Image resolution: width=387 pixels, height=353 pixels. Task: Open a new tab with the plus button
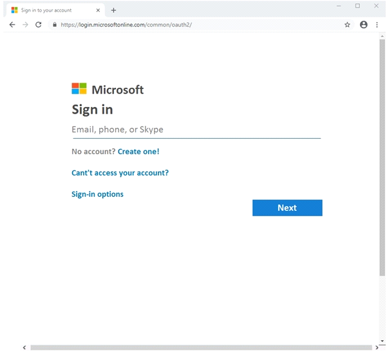click(x=113, y=10)
